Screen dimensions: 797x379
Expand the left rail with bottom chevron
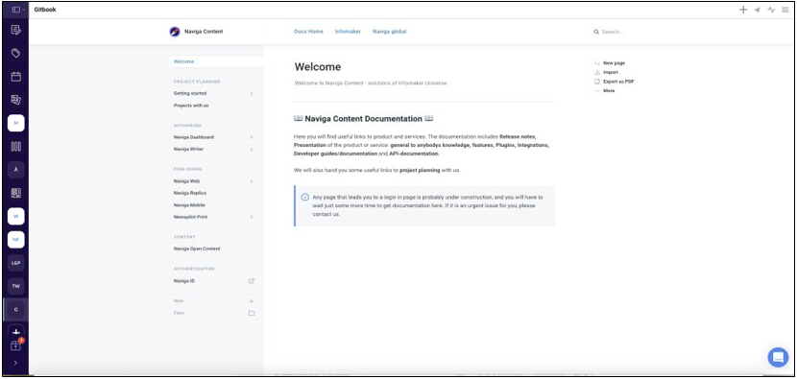coord(15,363)
